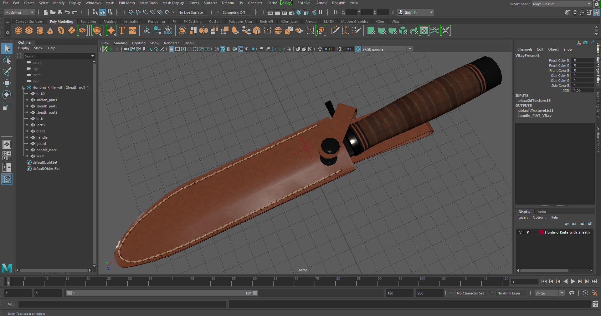Toggle the Outliner panel layout icon
Screen dimensions: 601x316
coord(7,179)
